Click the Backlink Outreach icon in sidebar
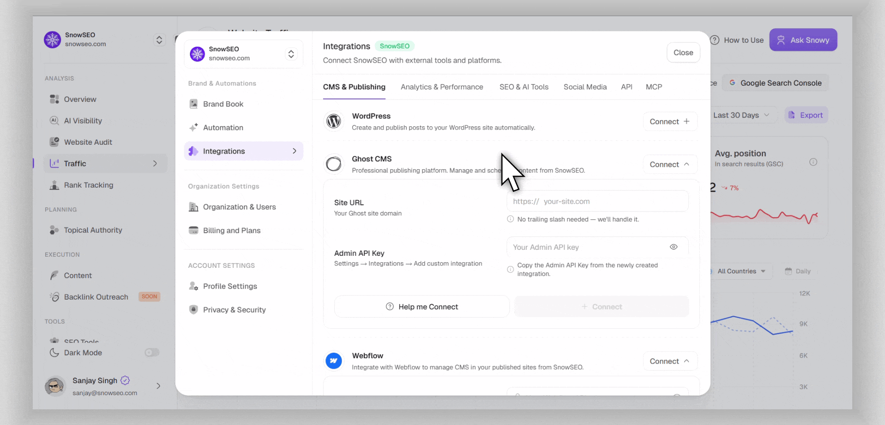This screenshot has height=425, width=885. (54, 297)
